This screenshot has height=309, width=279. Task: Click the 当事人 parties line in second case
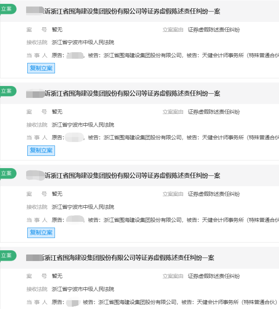153,137
